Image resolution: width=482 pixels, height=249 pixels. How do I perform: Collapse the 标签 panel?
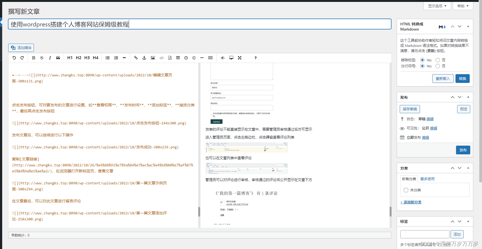468,221
